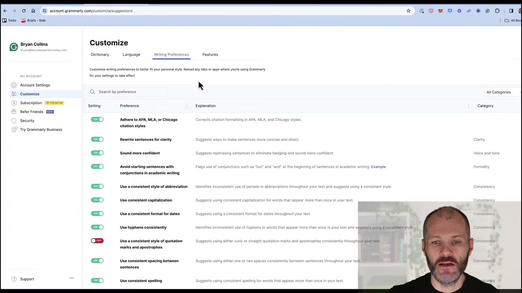The height and width of the screenshot is (293, 522).
Task: Reload the page with the refresh icon
Action: 24,11
